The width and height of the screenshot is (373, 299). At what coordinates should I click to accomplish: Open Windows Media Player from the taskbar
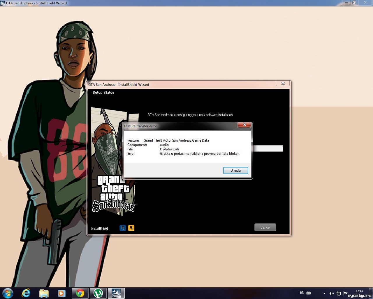pos(62,293)
